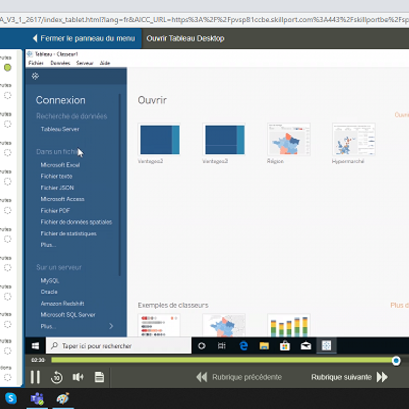The width and height of the screenshot is (409, 409).
Task: Connect to Microsoft SQL Server
Action: tap(68, 315)
